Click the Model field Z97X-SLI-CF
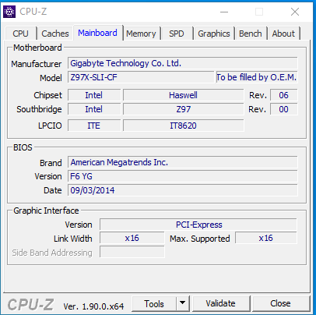Screen dimensions: 316x315 point(141,77)
